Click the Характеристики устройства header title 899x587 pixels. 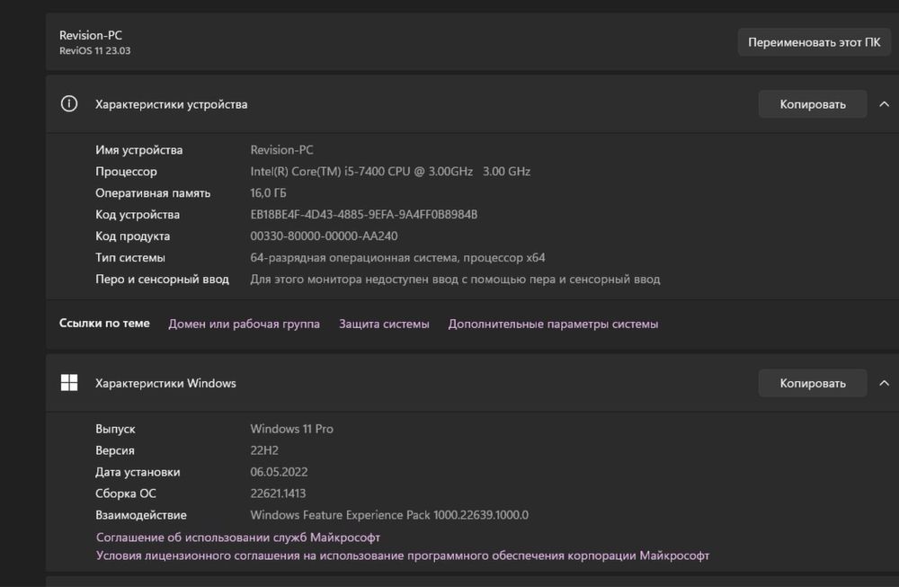[x=171, y=104]
